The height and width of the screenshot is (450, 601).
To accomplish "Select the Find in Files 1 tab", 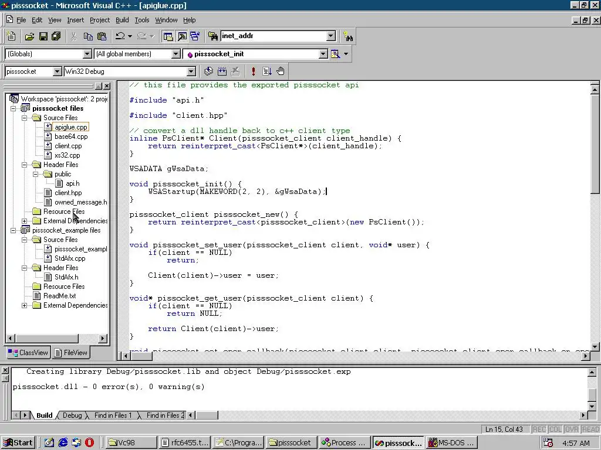I will (x=113, y=415).
